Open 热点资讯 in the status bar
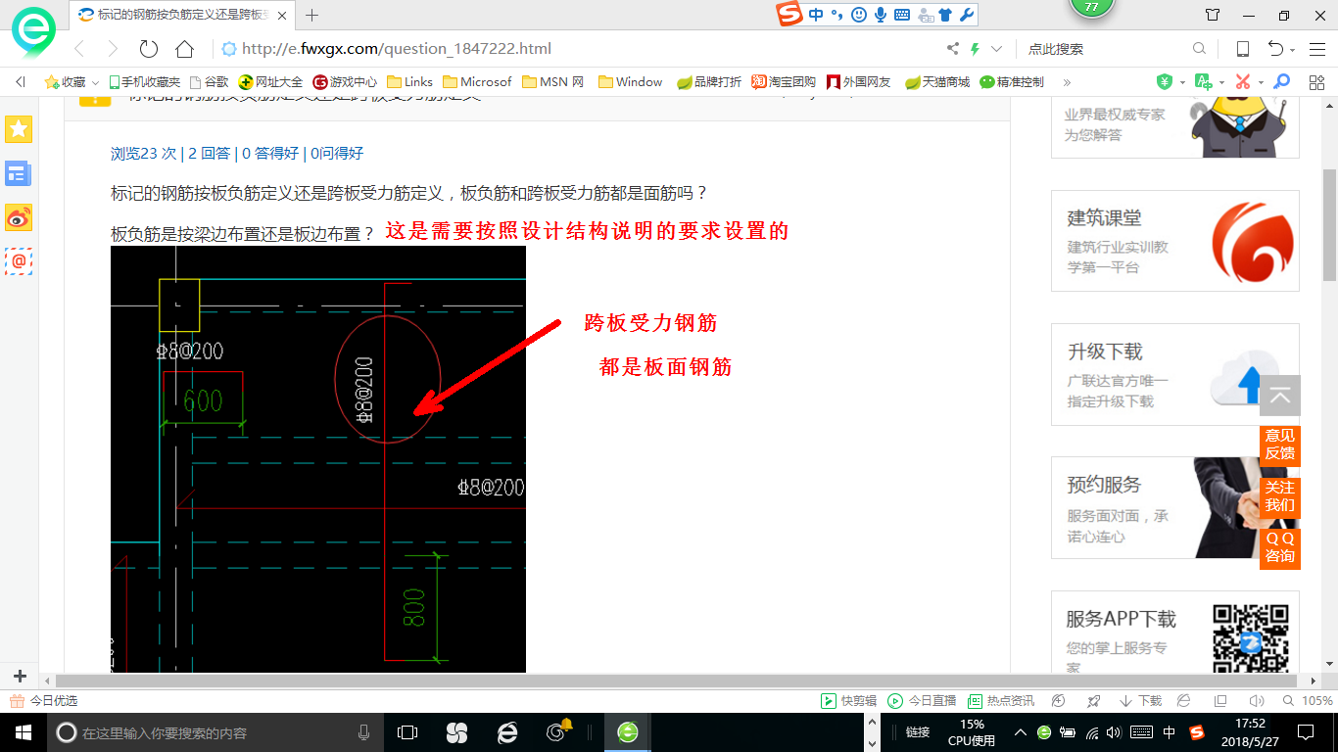This screenshot has height=752, width=1338. click(x=1001, y=701)
